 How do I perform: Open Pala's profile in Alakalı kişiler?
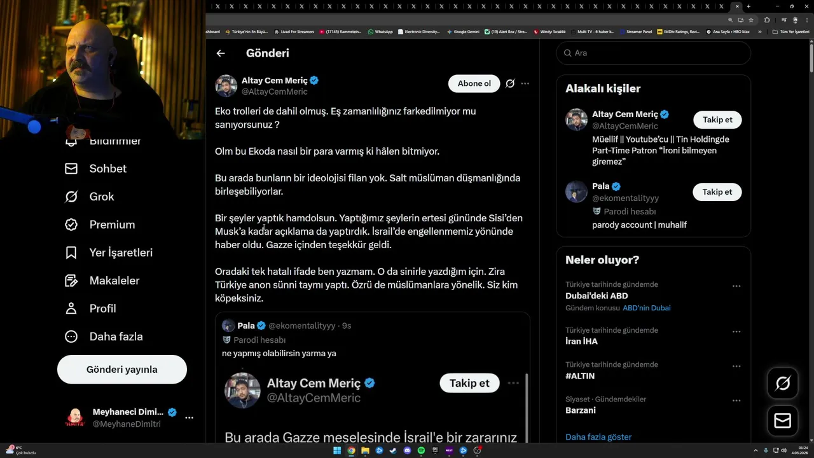[x=600, y=186]
